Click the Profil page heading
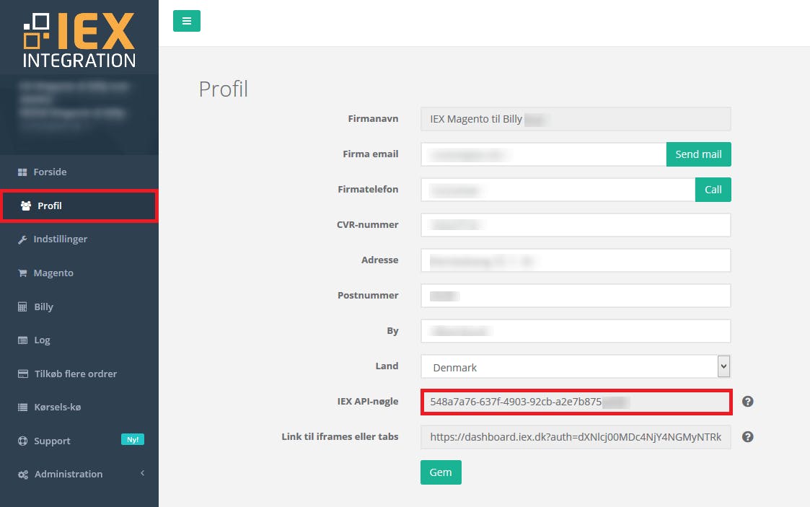 point(223,89)
